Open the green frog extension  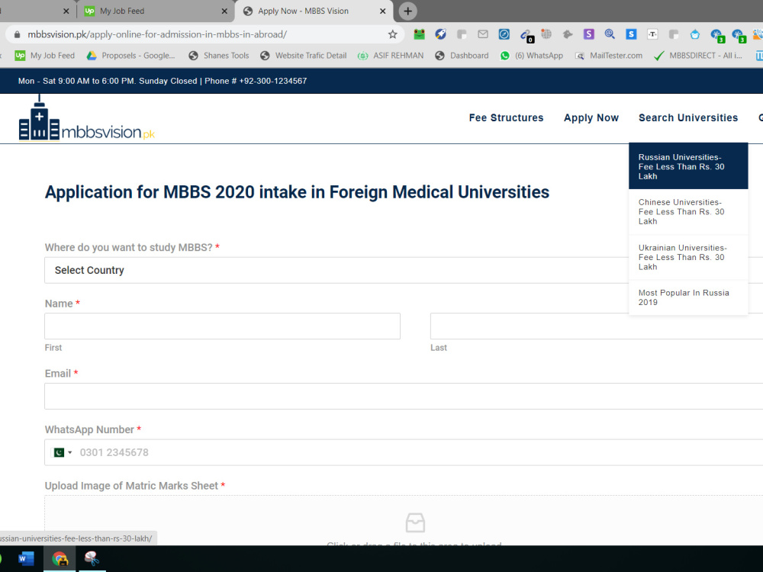419,34
